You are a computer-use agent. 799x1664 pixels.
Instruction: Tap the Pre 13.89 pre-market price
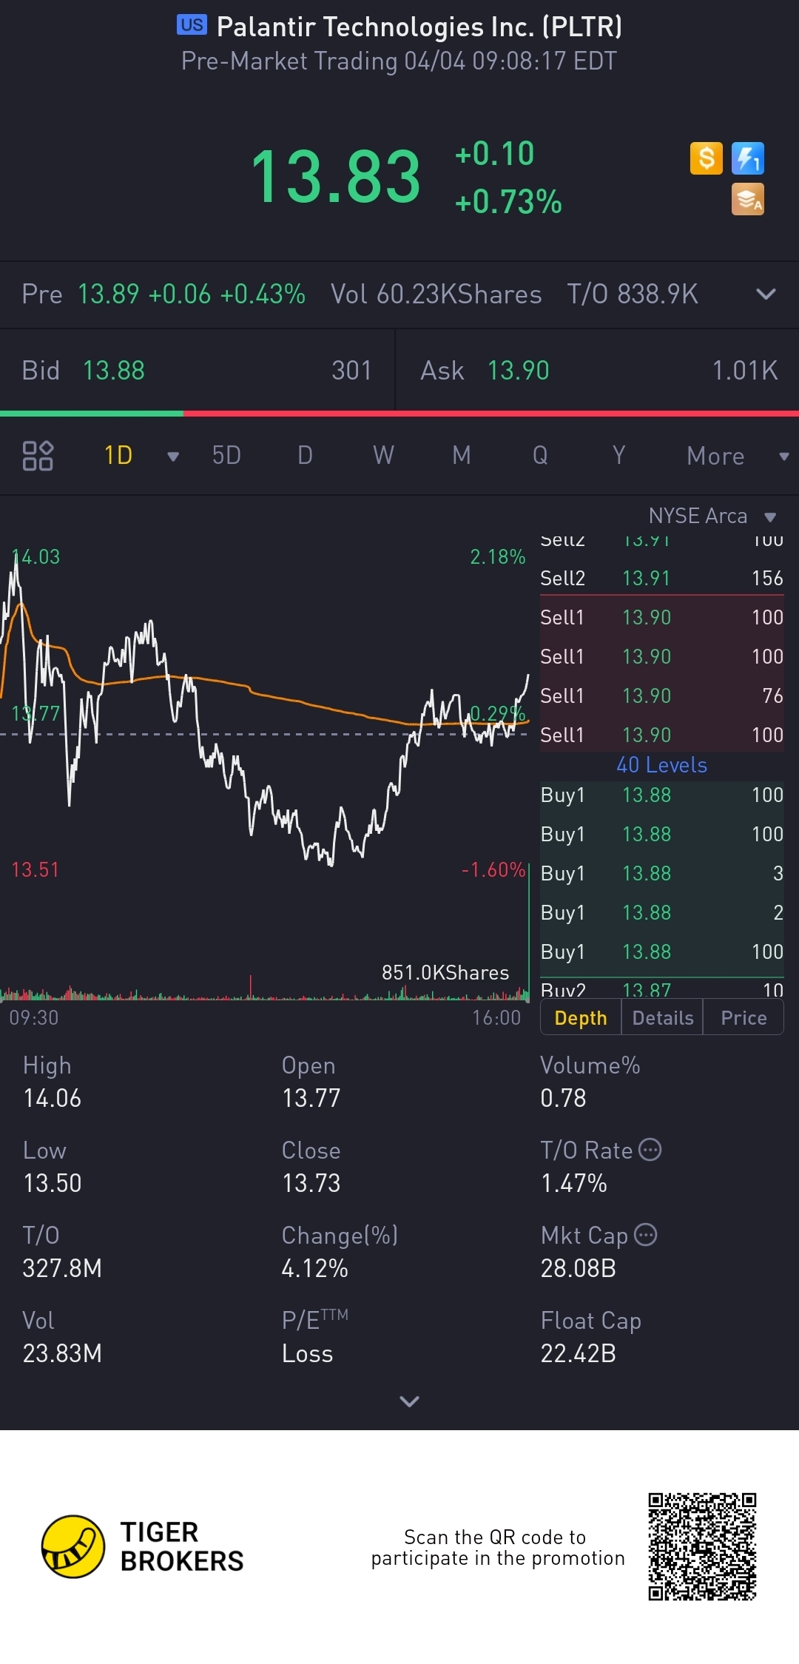(x=80, y=294)
